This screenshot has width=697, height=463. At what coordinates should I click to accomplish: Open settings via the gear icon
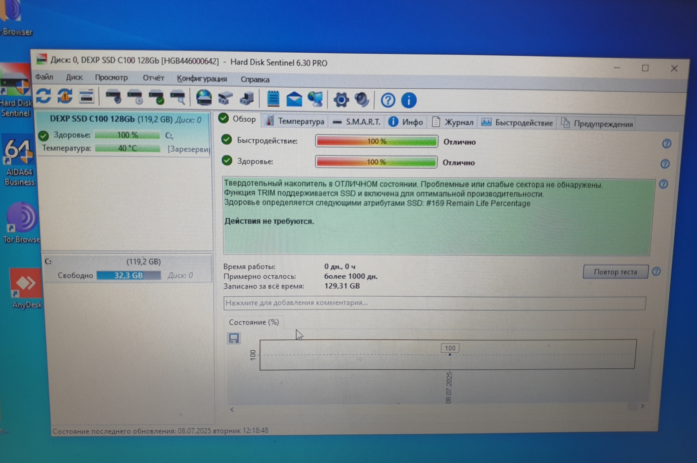click(x=341, y=100)
